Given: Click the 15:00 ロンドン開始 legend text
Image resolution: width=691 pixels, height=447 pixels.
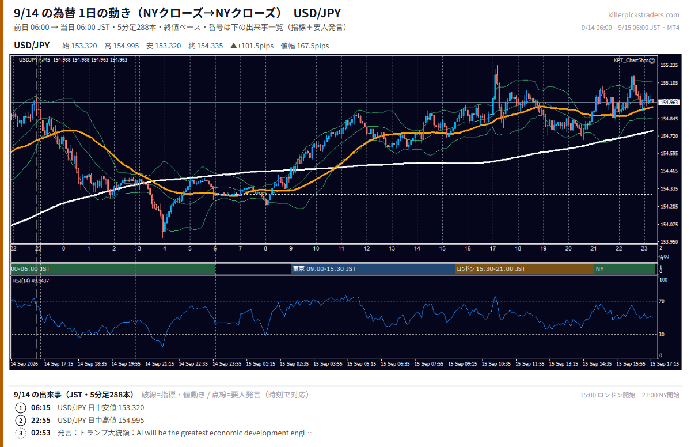Looking at the screenshot, I should click(608, 395).
